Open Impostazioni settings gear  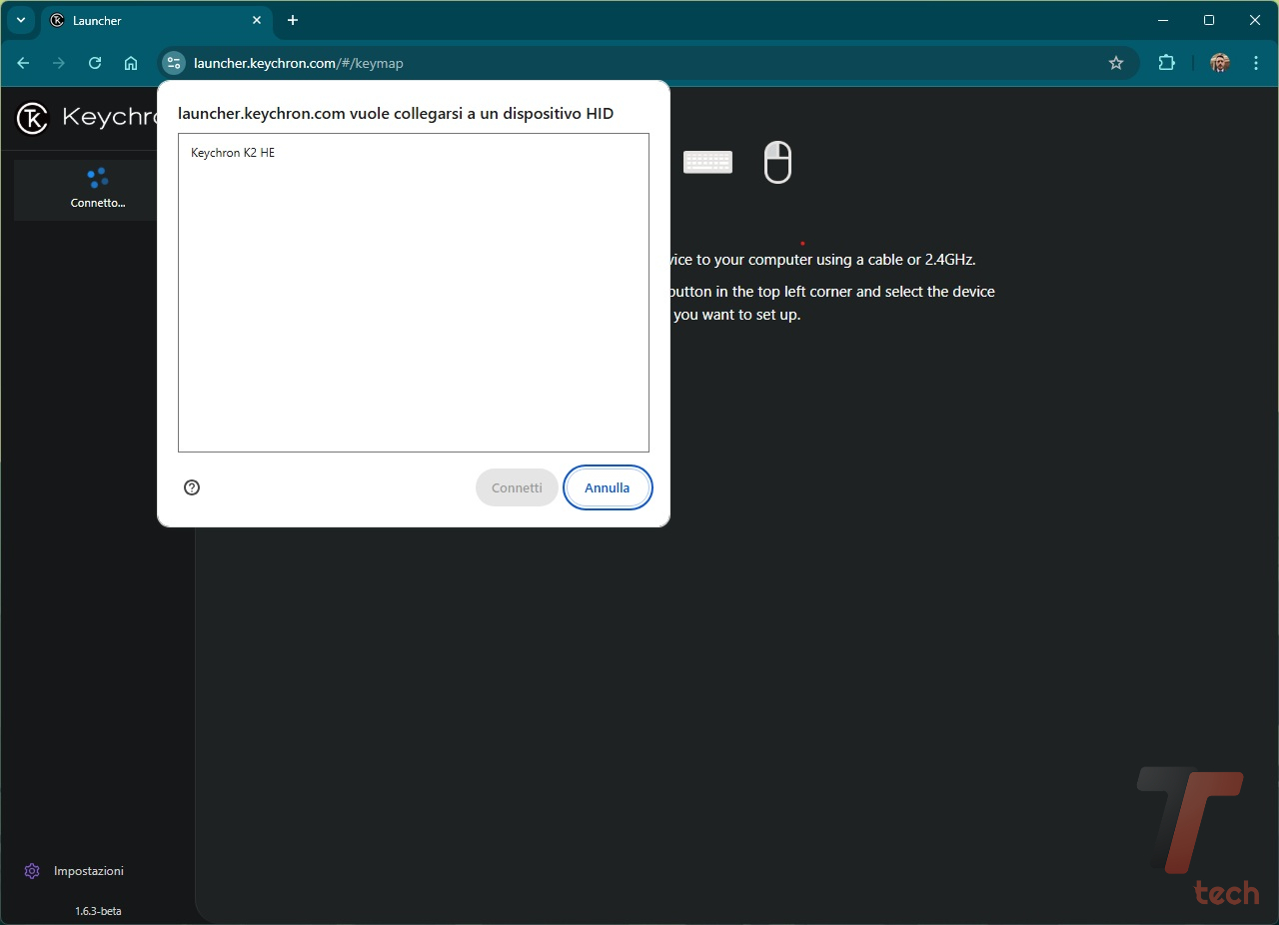32,871
